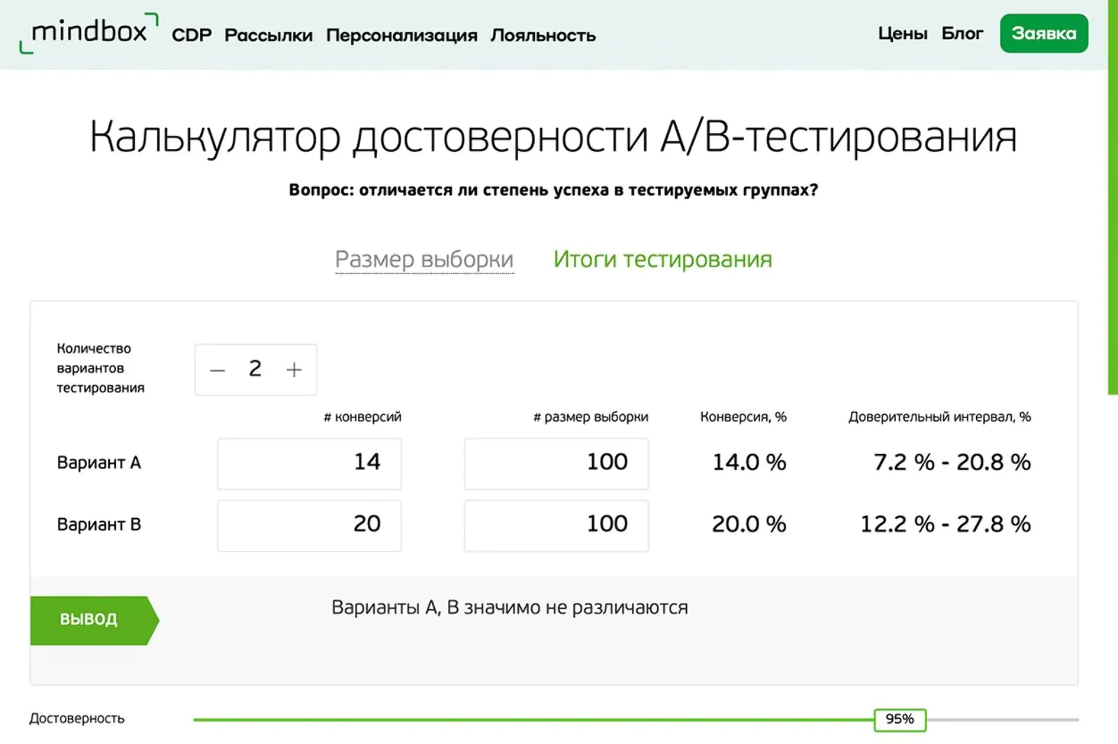1118x744 pixels.
Task: Click the result text about variants A, B
Action: point(510,608)
